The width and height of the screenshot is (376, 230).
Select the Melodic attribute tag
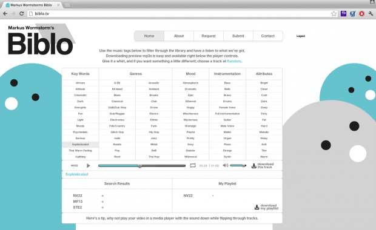(264, 132)
